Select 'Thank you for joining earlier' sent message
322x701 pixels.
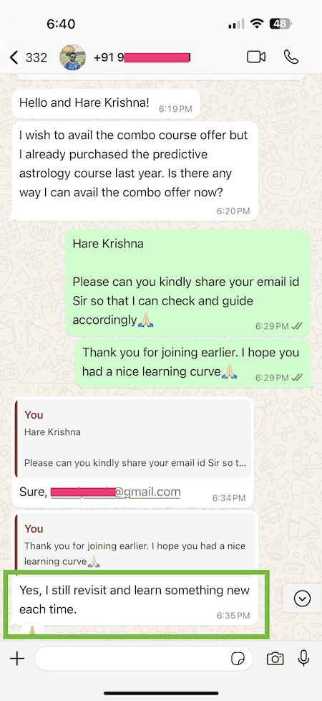point(192,362)
